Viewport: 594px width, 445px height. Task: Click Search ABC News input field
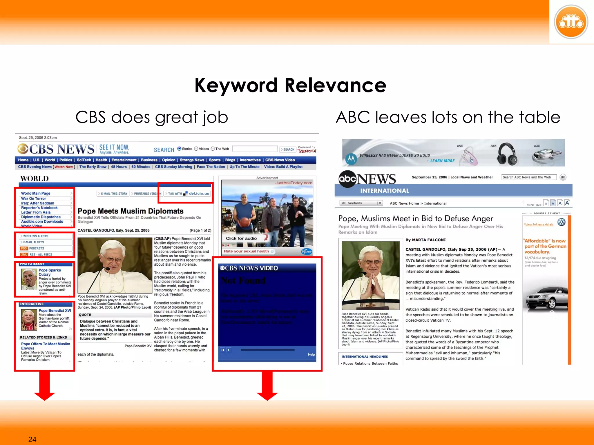pos(529,177)
